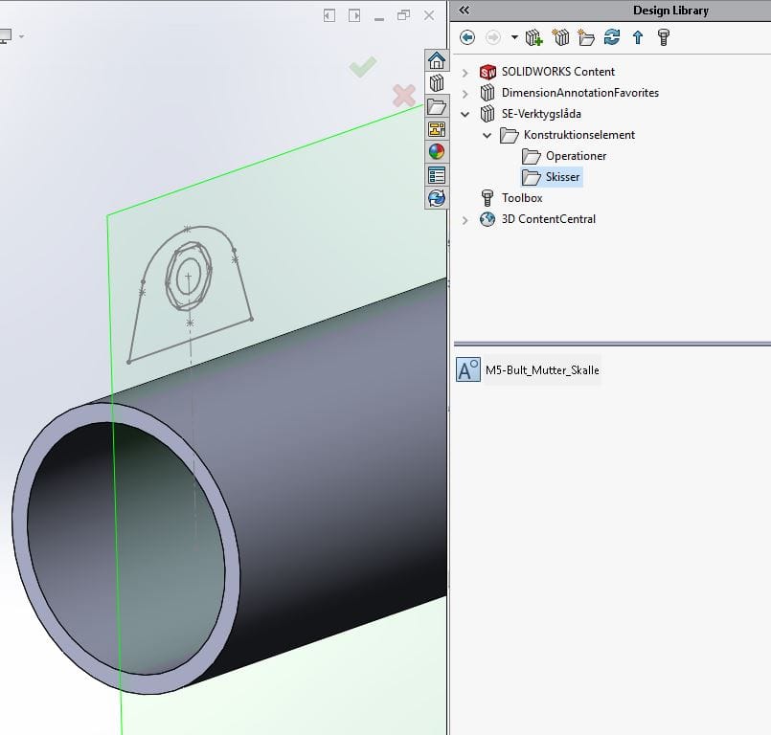
Task: Create a new folder in Design Library
Action: (586, 37)
